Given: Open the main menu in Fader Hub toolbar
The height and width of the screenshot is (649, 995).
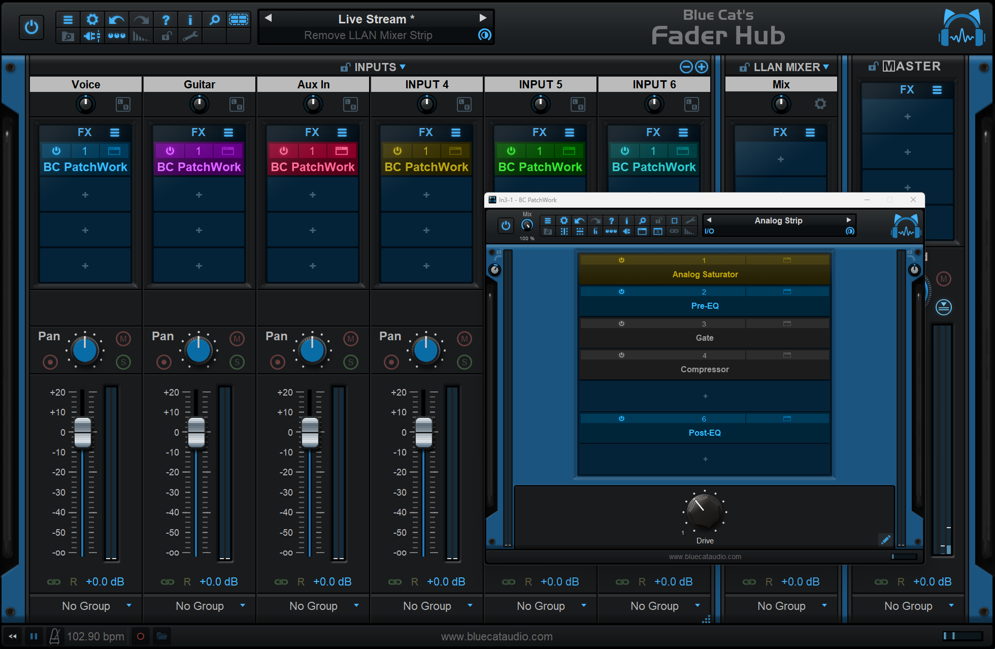Looking at the screenshot, I should [x=68, y=20].
